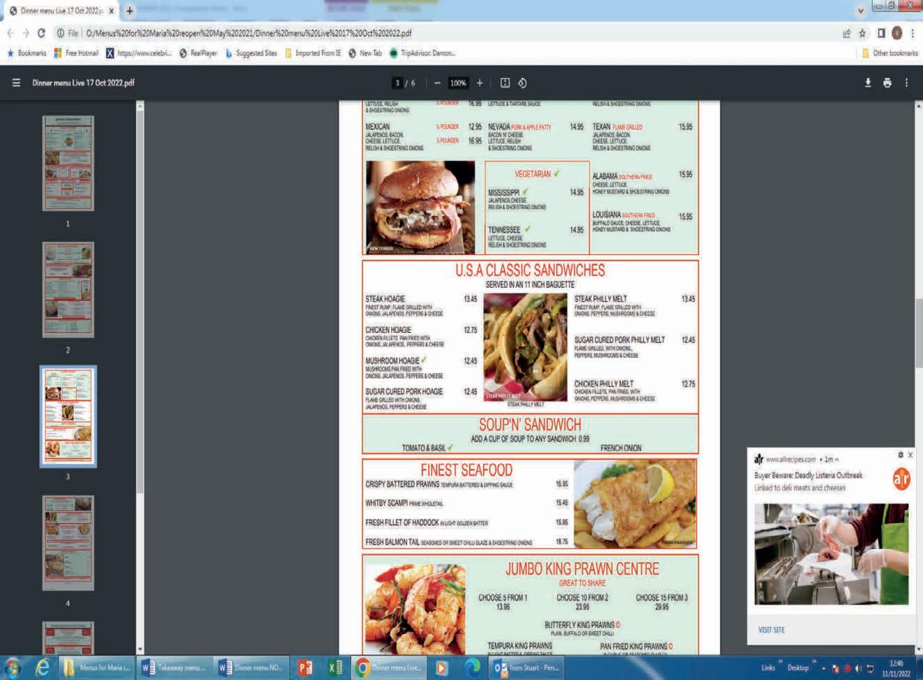Screen dimensions: 923x680
Task: Rotate the PDF page
Action: point(523,82)
